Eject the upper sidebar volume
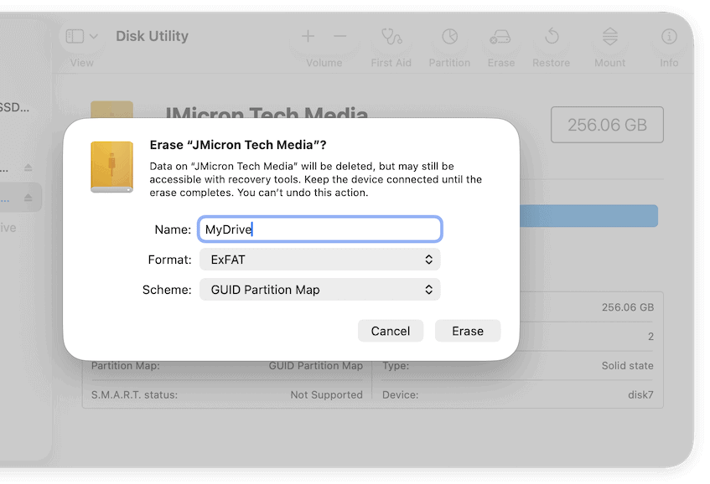The image size is (710, 484). click(x=28, y=167)
